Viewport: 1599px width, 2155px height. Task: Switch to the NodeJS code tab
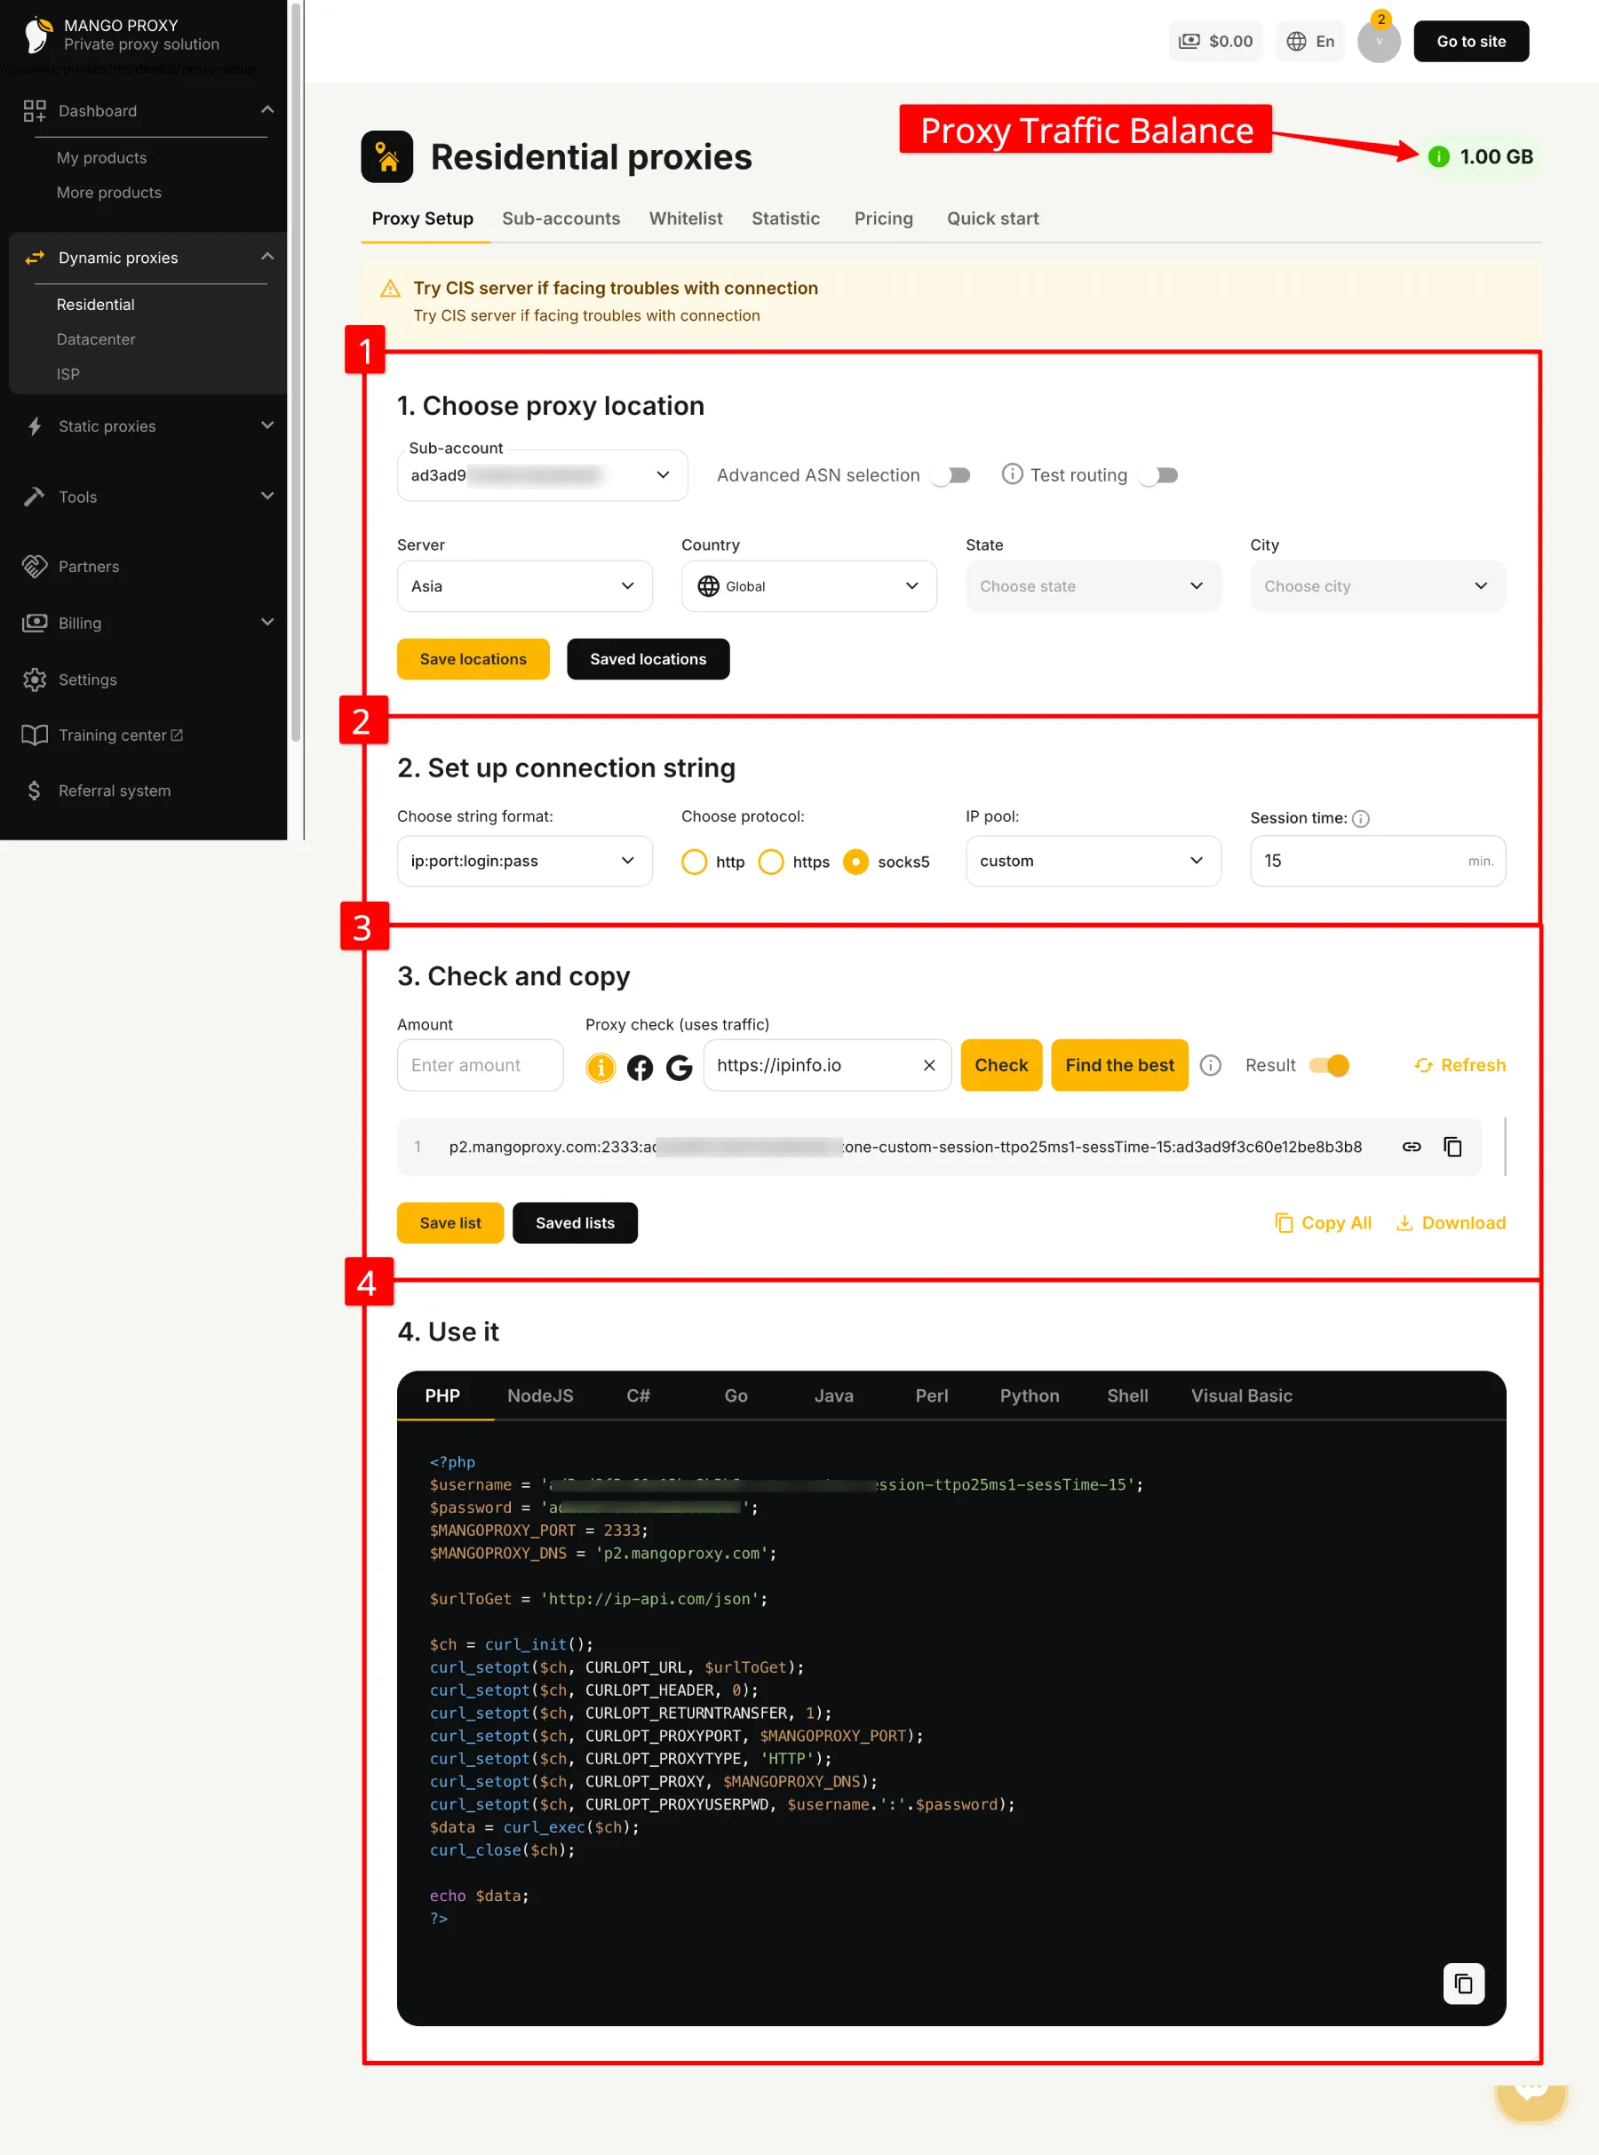(x=540, y=1396)
